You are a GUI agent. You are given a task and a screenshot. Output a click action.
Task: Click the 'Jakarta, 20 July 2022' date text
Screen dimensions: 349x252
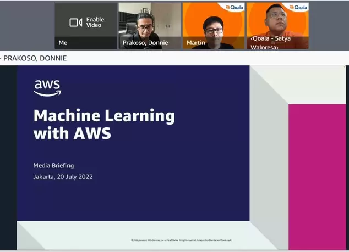point(63,177)
